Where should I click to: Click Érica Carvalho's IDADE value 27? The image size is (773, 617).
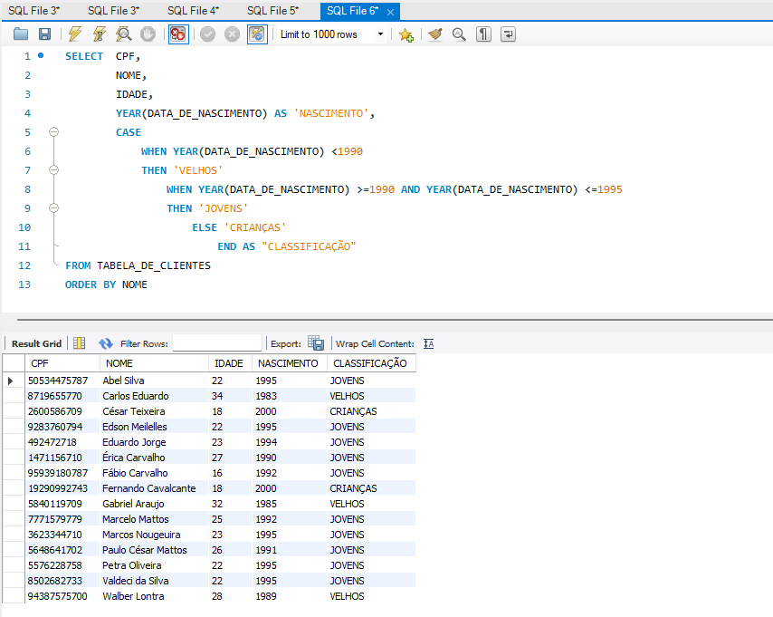230,458
